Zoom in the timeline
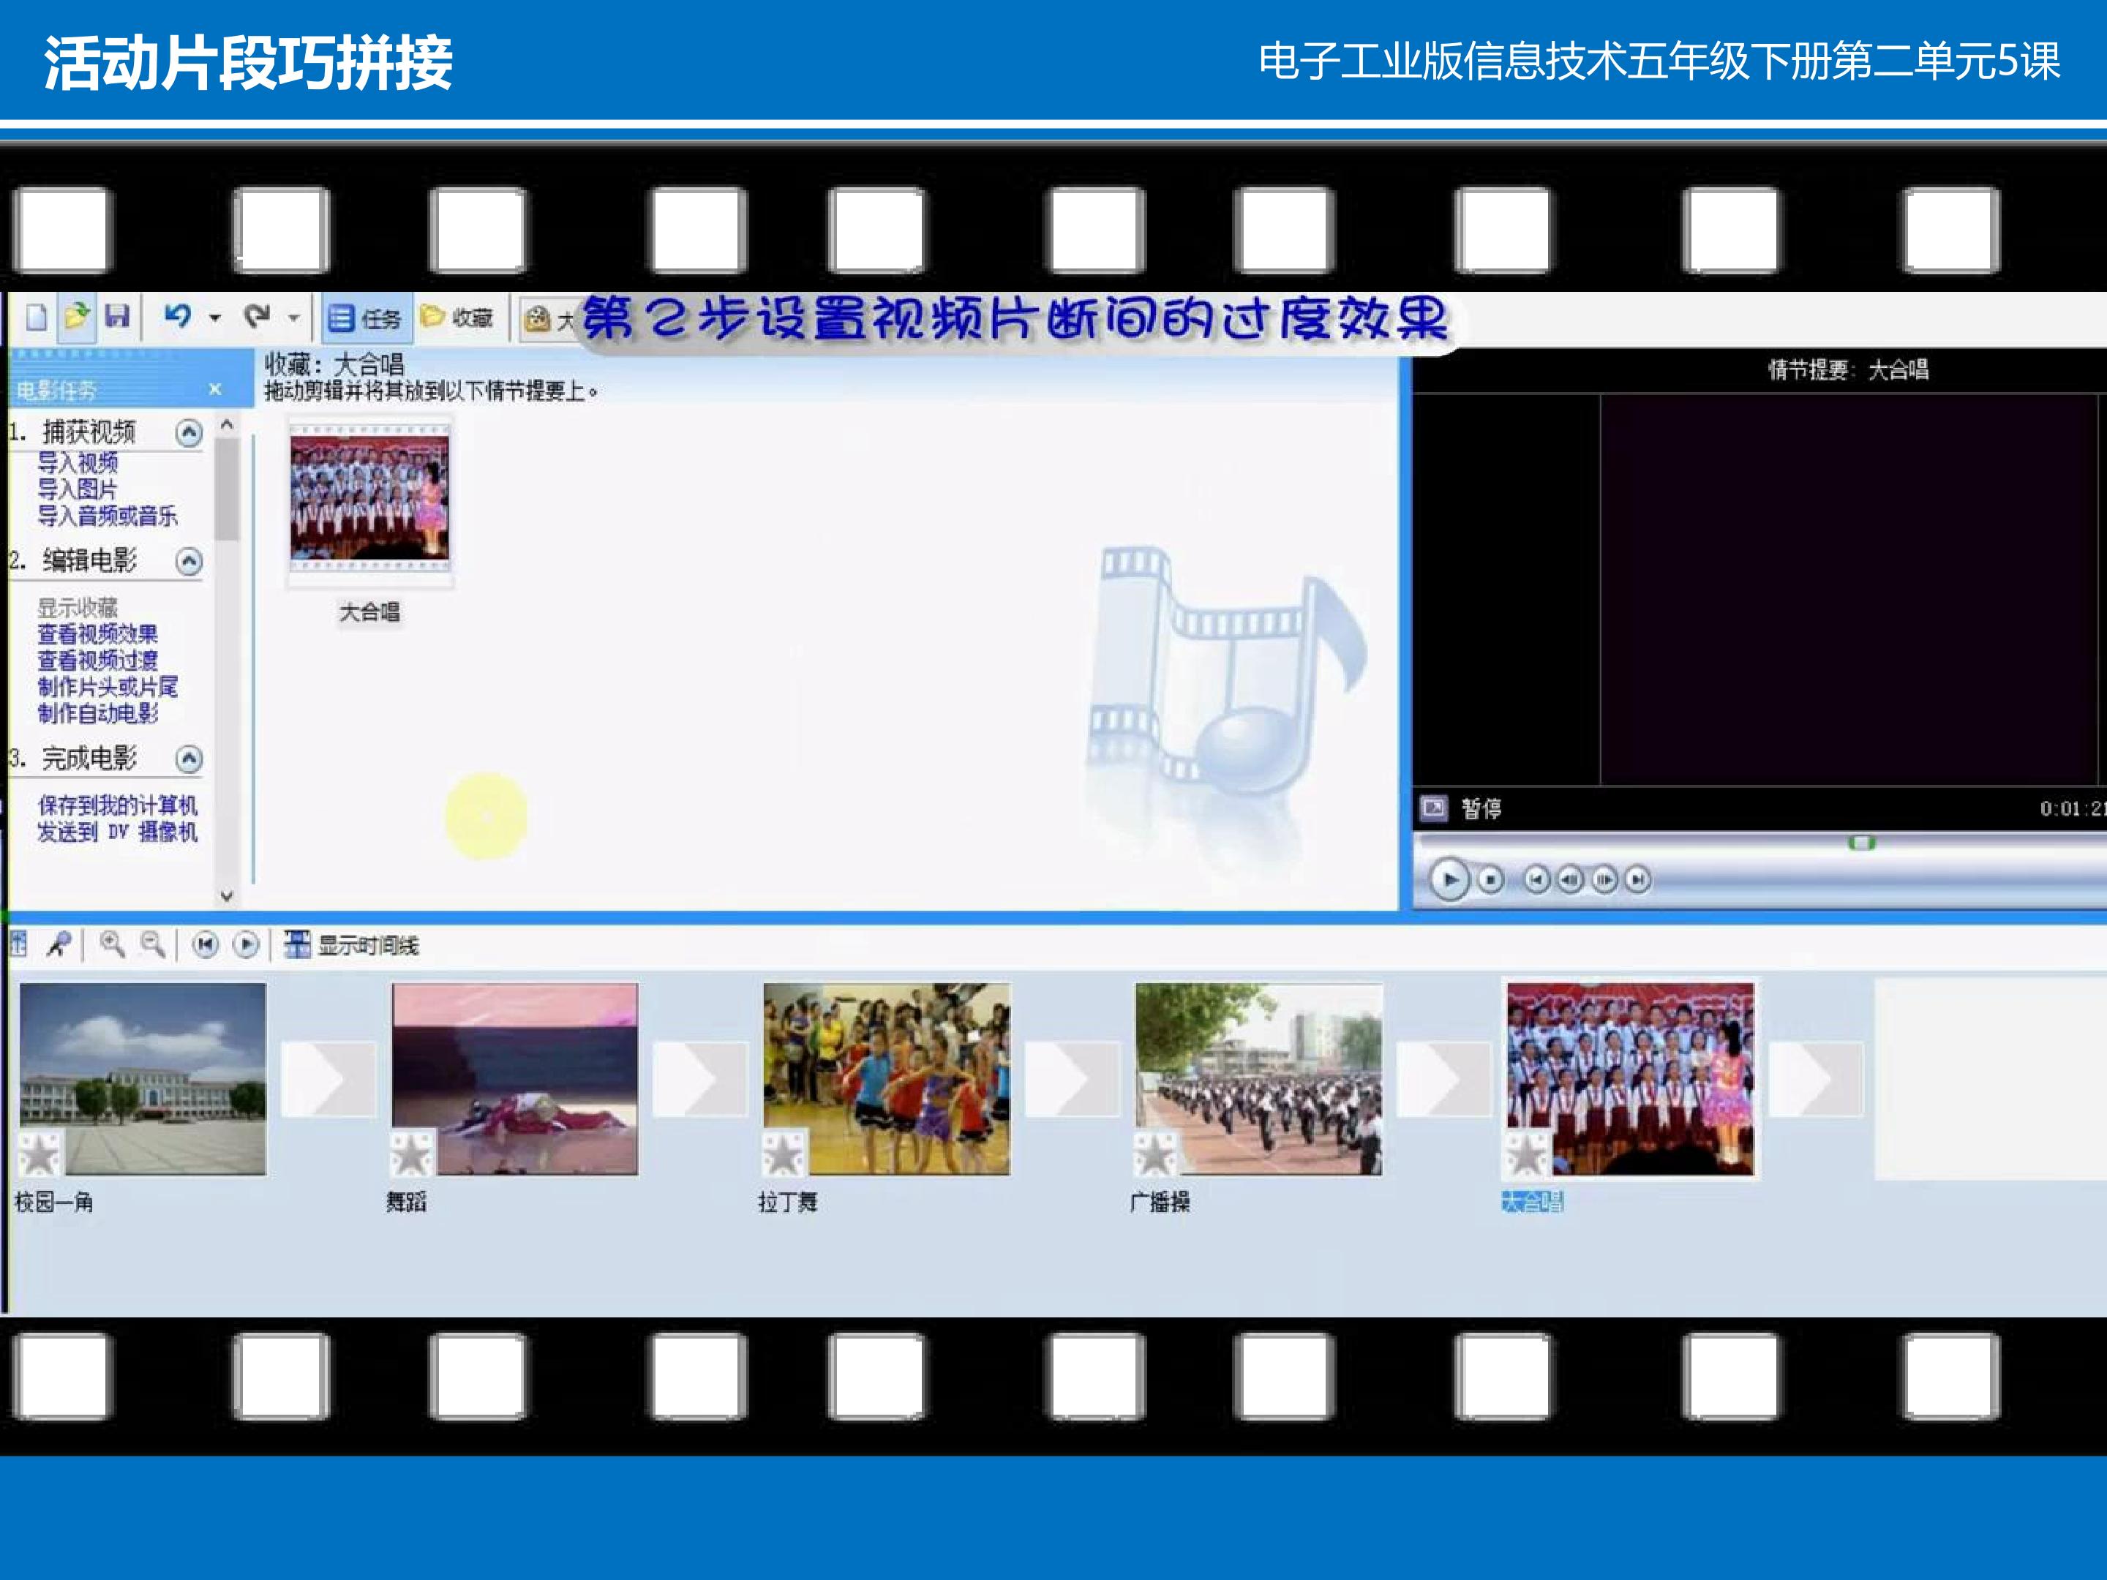The height and width of the screenshot is (1580, 2107). click(113, 945)
